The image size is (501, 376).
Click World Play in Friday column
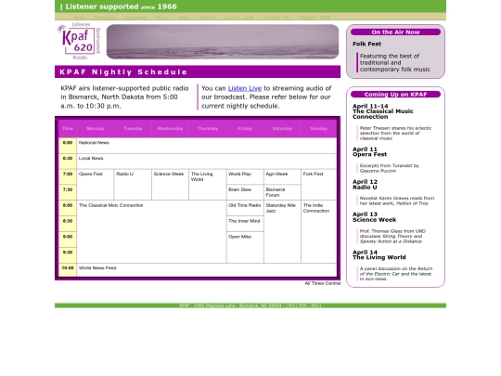[x=245, y=176]
